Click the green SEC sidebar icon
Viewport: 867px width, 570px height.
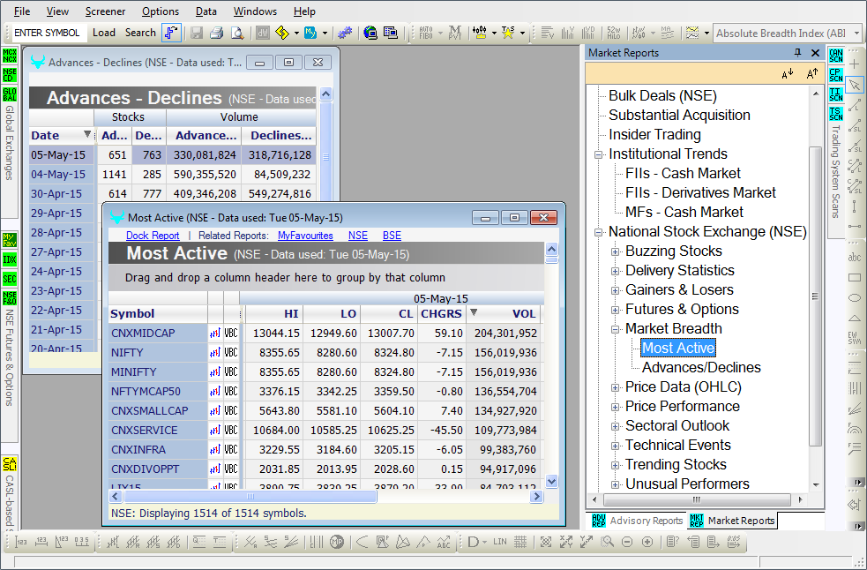pos(10,278)
